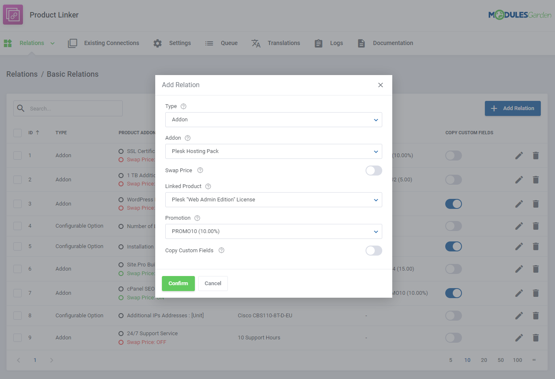Expand the Relations menu chevron
This screenshot has height=379, width=555.
(53, 43)
